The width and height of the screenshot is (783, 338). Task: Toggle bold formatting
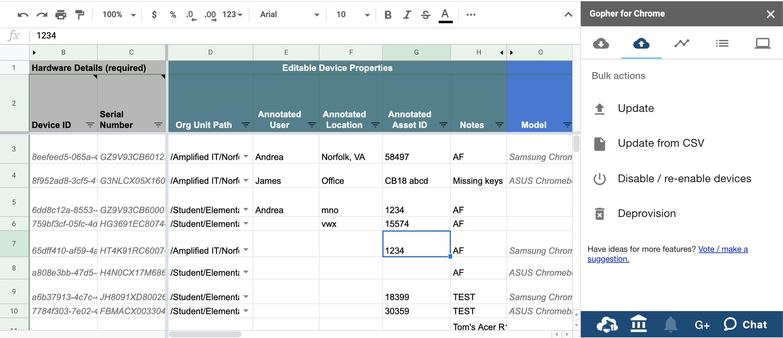[388, 14]
